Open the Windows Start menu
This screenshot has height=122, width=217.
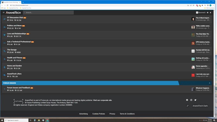coord(2,120)
